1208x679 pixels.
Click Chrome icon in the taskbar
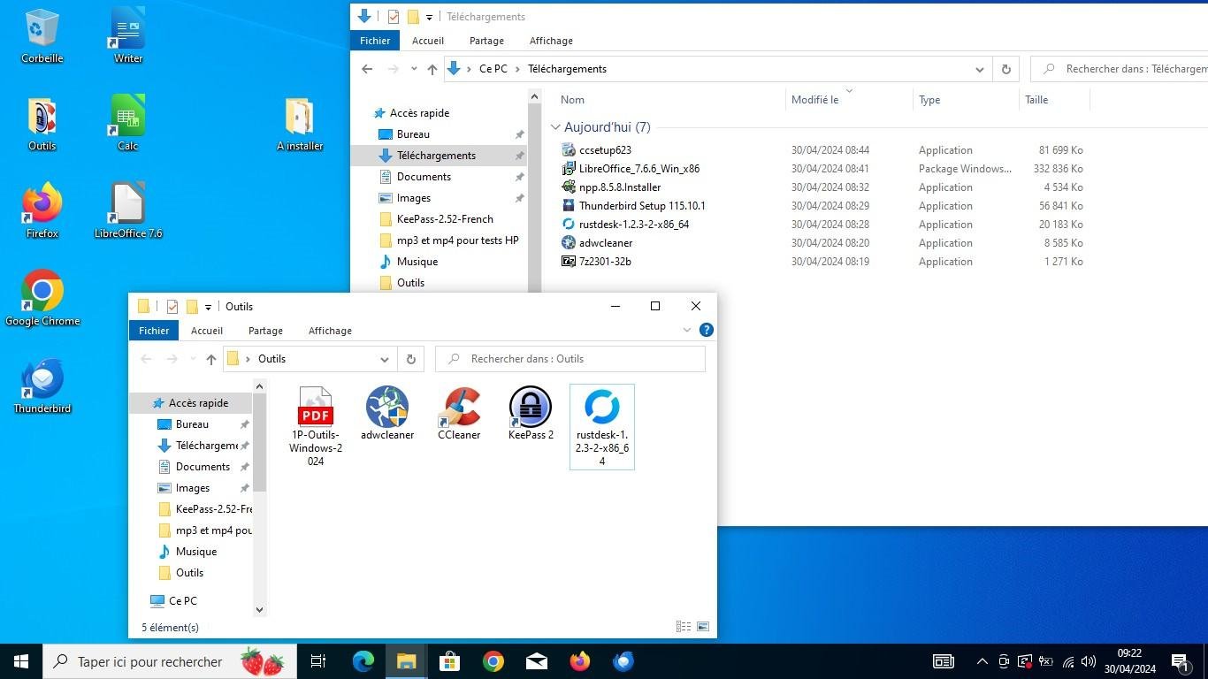493,661
